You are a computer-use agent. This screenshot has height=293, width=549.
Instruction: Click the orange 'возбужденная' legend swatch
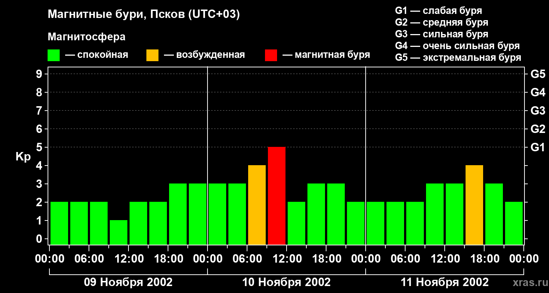[x=152, y=55]
